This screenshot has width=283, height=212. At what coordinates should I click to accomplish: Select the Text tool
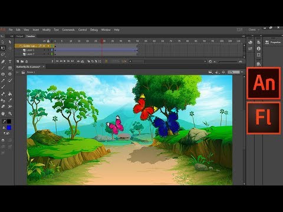(x=10, y=62)
